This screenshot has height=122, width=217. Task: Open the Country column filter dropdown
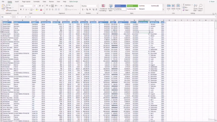[x=30, y=22]
